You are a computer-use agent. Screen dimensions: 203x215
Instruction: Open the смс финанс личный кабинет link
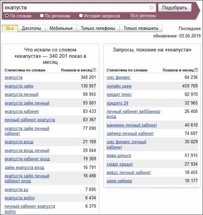126,145
